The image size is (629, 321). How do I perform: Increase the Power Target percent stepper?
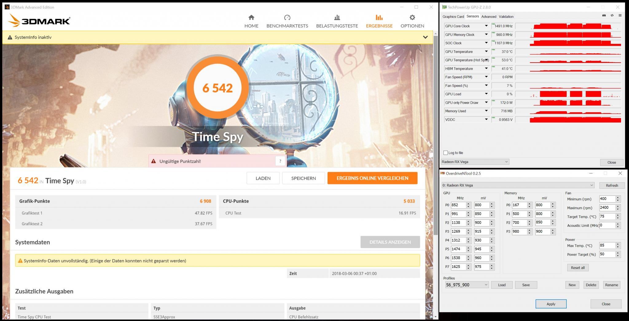[618, 253]
